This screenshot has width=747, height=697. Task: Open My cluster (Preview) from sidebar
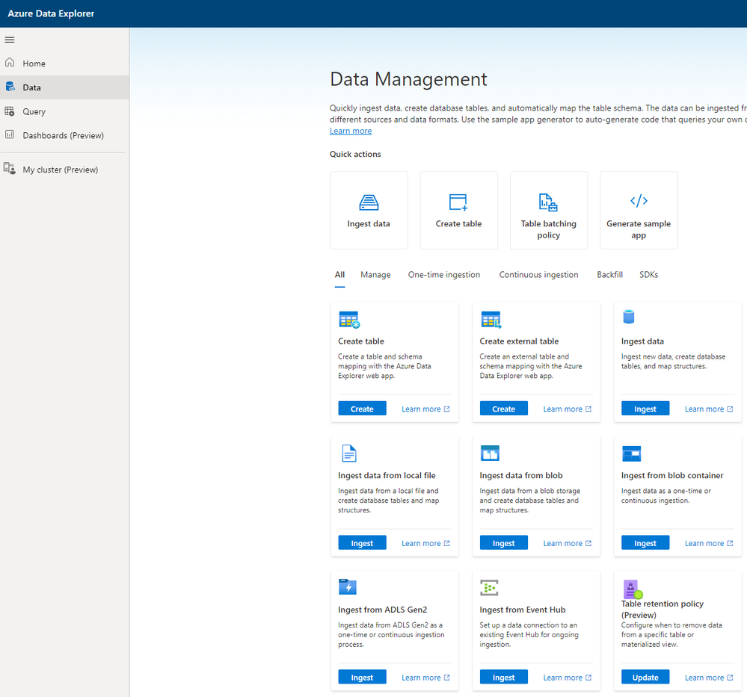click(x=64, y=170)
